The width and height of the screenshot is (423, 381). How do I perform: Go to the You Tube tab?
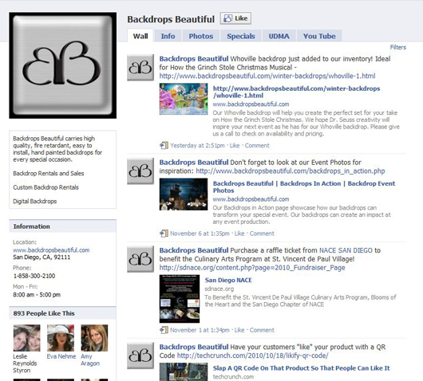(x=319, y=36)
